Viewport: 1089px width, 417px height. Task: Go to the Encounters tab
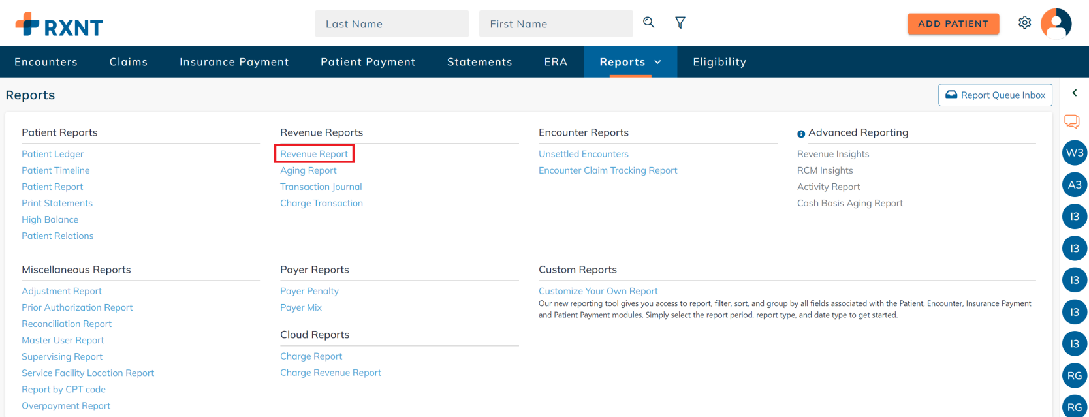coord(46,62)
